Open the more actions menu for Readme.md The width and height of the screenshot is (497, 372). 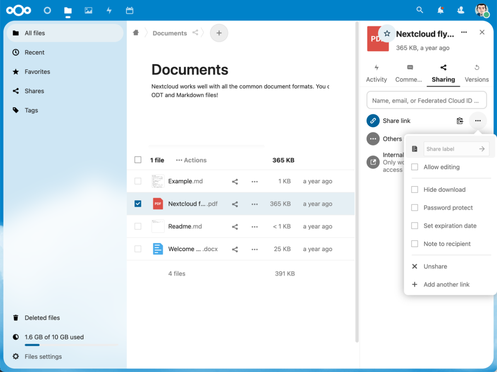(x=255, y=227)
